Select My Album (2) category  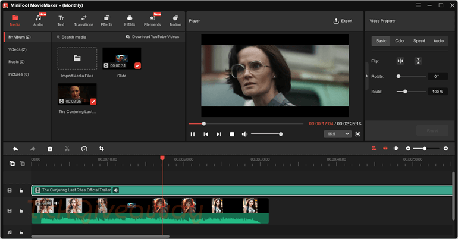coord(27,37)
